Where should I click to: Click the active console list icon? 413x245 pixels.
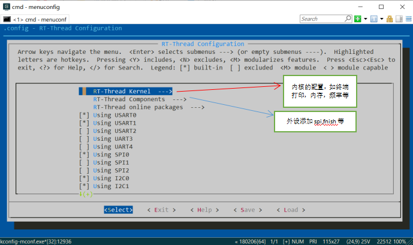pyautogui.click(x=374, y=19)
